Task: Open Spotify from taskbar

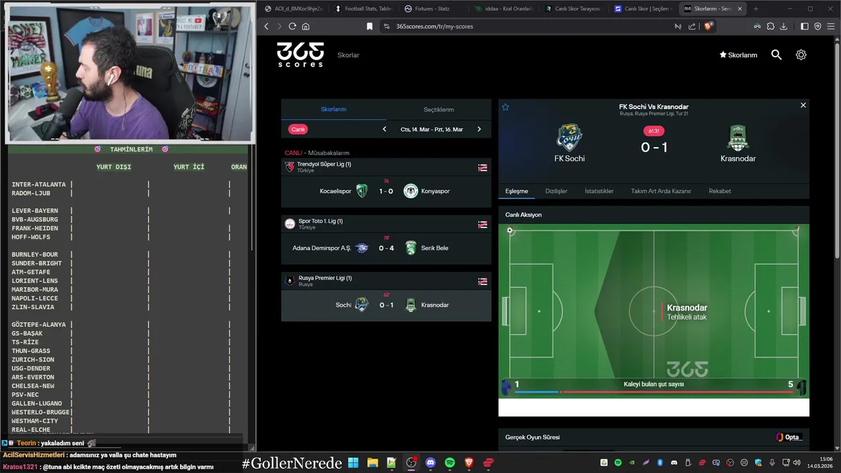Action: tap(449, 462)
